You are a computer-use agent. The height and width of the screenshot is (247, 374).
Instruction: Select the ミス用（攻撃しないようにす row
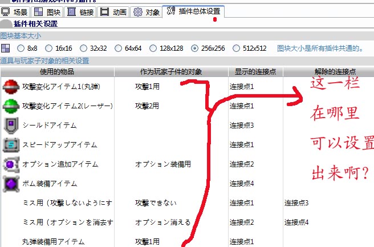(67, 203)
